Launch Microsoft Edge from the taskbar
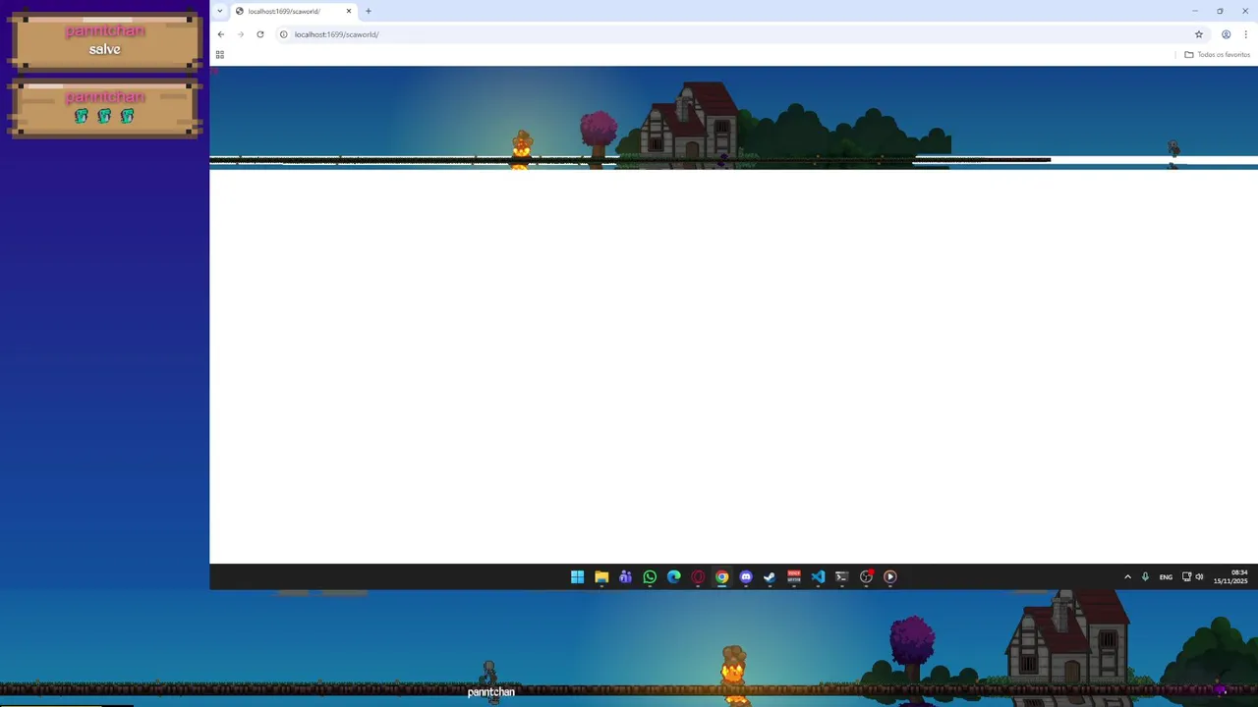The width and height of the screenshot is (1258, 707). tap(673, 577)
